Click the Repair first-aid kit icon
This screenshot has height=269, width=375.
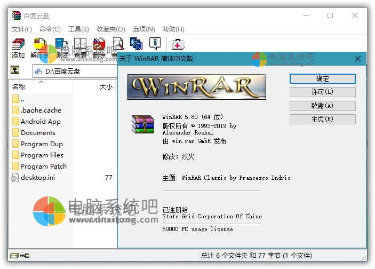click(x=178, y=44)
